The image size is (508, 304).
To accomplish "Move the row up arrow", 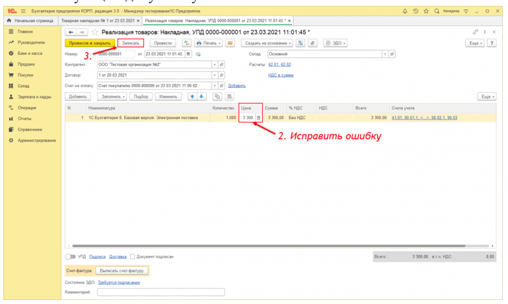I will pyautogui.click(x=192, y=96).
